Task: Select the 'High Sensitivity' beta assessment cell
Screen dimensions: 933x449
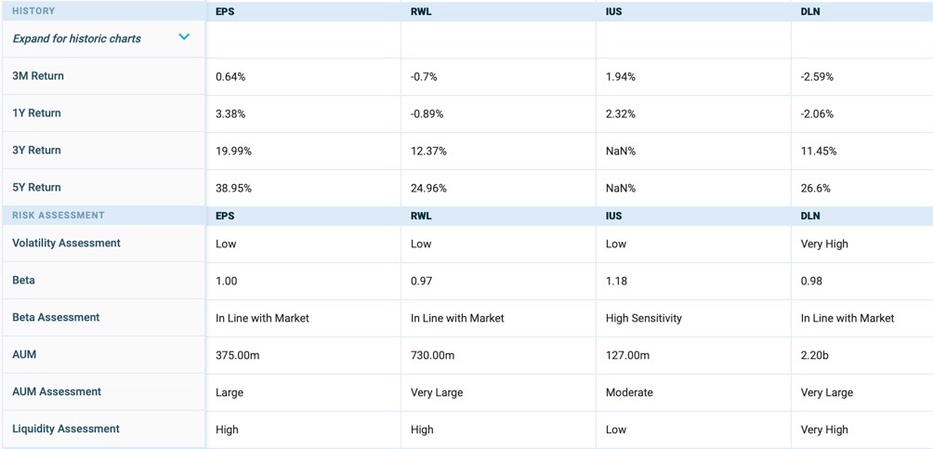Action: (643, 319)
